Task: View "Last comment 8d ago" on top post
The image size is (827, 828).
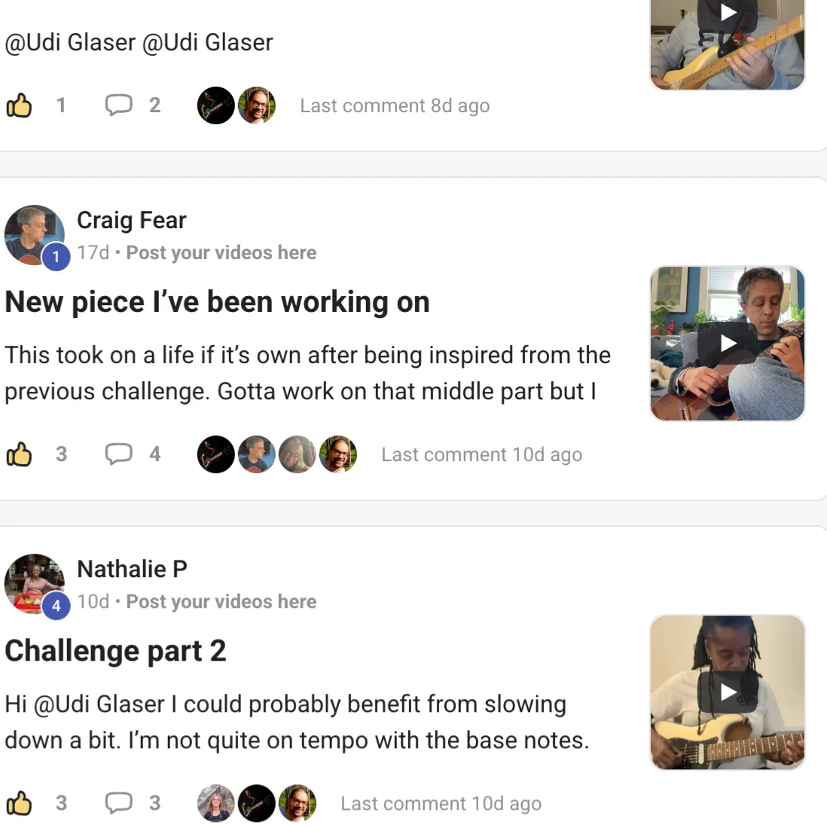Action: [395, 106]
